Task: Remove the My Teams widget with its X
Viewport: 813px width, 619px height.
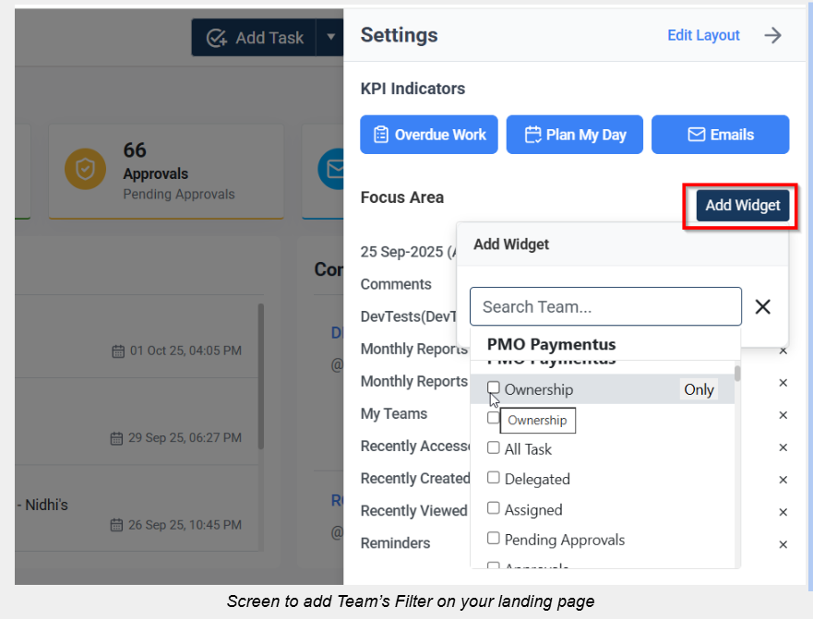Action: [783, 415]
